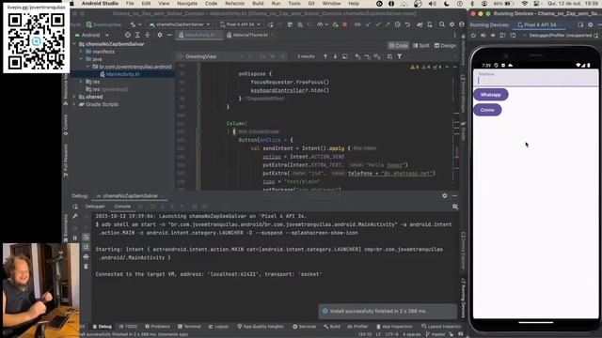The width and height of the screenshot is (602, 338).
Task: Clear console with trash icon
Action: click(86, 266)
